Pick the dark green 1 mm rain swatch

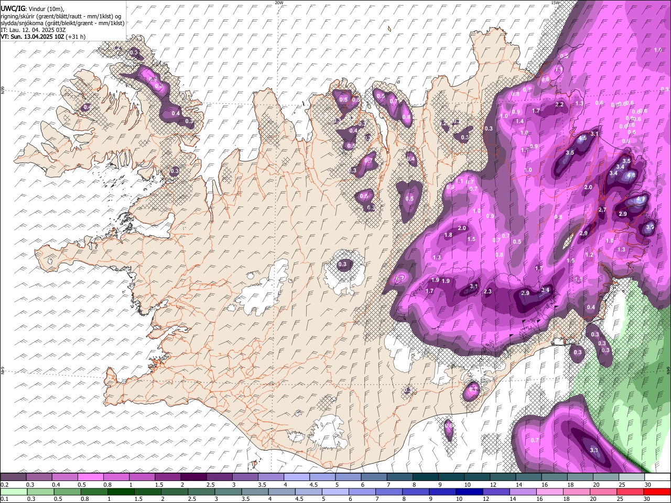tap(121, 491)
